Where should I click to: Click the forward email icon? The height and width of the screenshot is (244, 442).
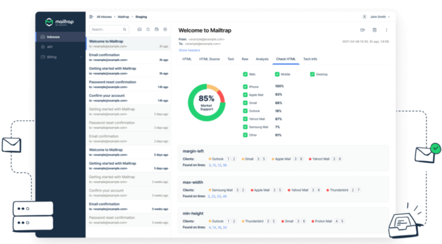363,30
